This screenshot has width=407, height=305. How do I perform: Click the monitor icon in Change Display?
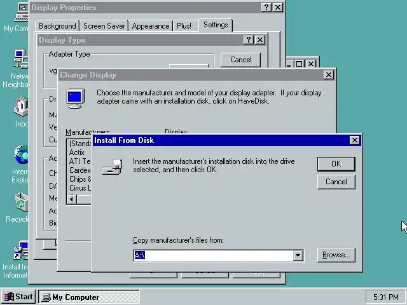pos(75,98)
